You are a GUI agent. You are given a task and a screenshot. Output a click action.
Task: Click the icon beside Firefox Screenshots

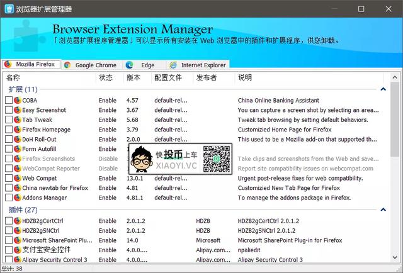click(18, 159)
